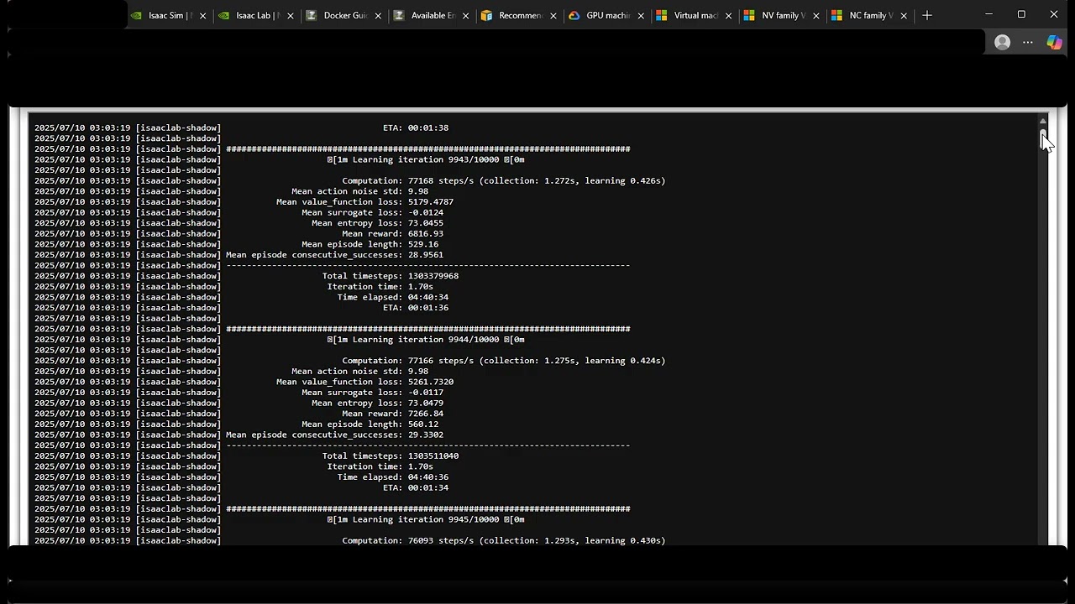Viewport: 1075px width, 604px height.
Task: Click 'Mean episode length: 560.12'
Action: (370, 424)
